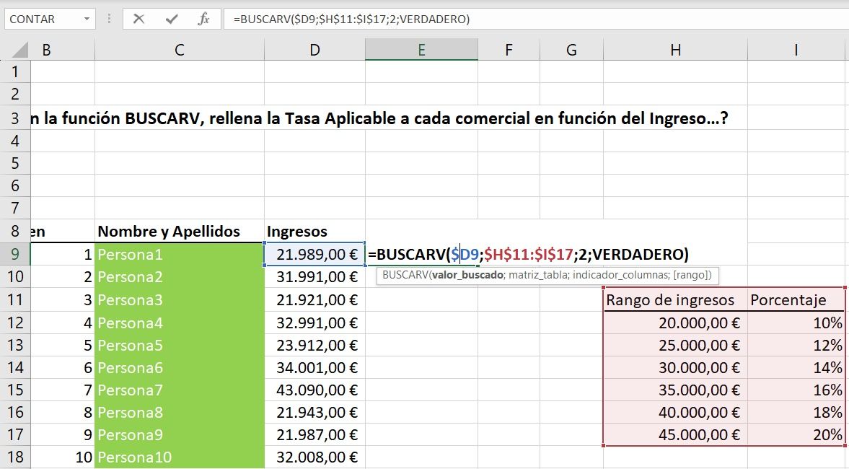Select column E header

click(x=421, y=50)
